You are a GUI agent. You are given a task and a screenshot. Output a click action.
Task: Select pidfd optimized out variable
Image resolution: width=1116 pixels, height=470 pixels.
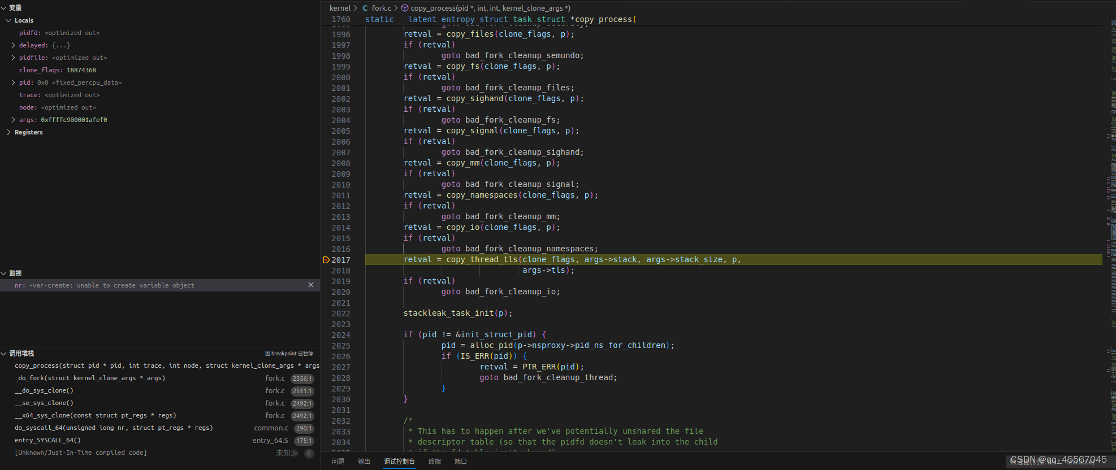point(59,33)
